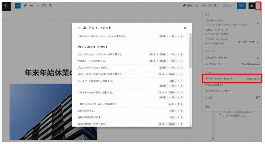Check パンくずを表示しない checkbox

[x=220, y=116]
